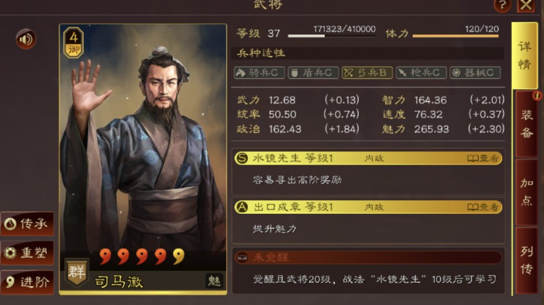Viewport: 544px width, 305px height.
Task: Select 骑兵C troop type
Action: click(259, 72)
